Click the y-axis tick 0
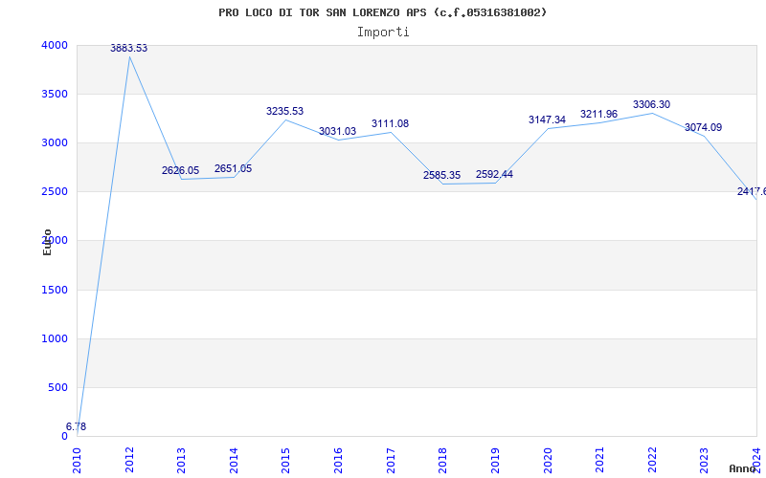766x478 pixels. pyautogui.click(x=64, y=437)
